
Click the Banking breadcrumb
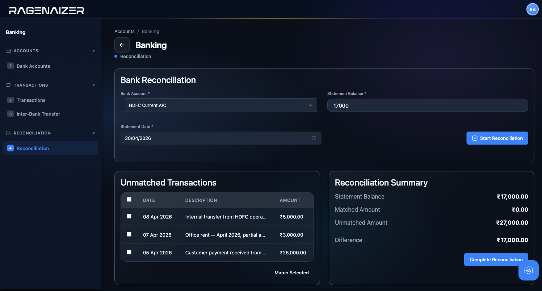[x=150, y=32]
